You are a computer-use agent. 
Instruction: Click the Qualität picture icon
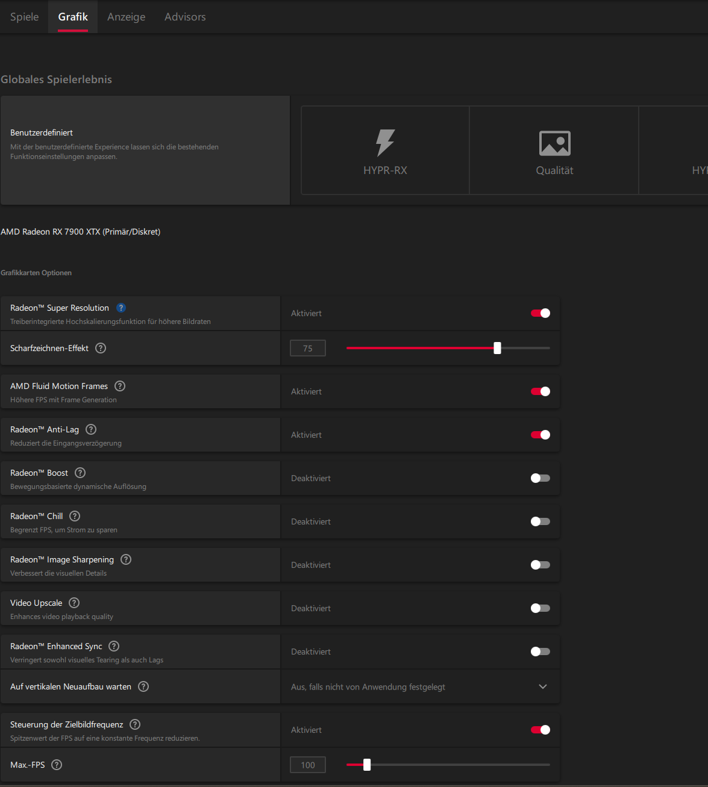pos(554,143)
